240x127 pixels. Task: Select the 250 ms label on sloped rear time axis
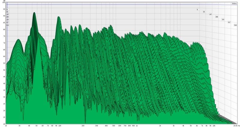(217, 17)
